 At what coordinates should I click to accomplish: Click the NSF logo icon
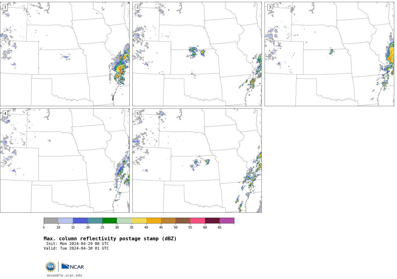pyautogui.click(x=50, y=267)
